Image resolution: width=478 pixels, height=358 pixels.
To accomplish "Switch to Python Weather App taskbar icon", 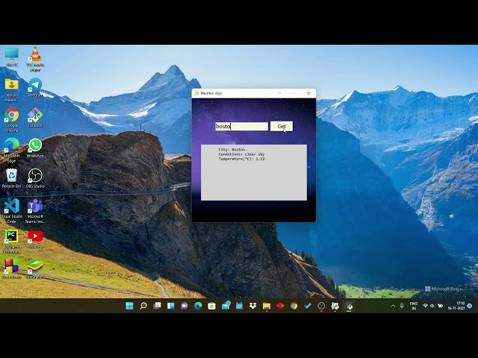I will pos(349,306).
